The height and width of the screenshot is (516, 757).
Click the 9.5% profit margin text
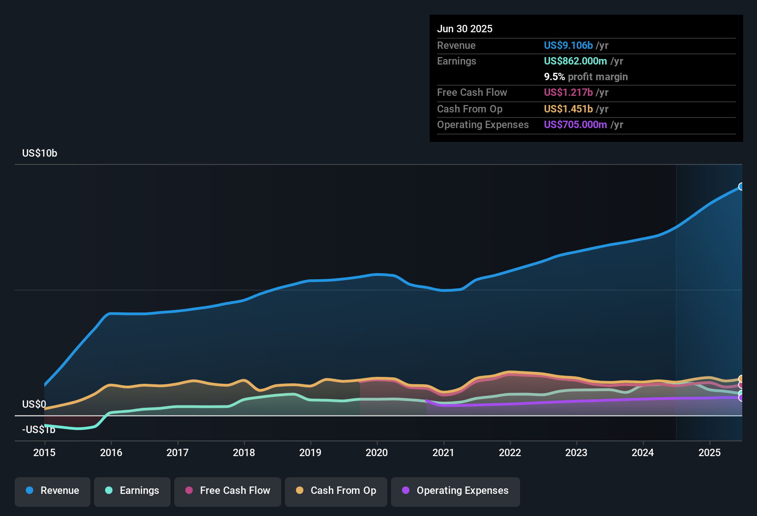click(x=585, y=77)
